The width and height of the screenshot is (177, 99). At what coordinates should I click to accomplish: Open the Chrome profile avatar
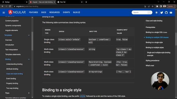point(165,6)
